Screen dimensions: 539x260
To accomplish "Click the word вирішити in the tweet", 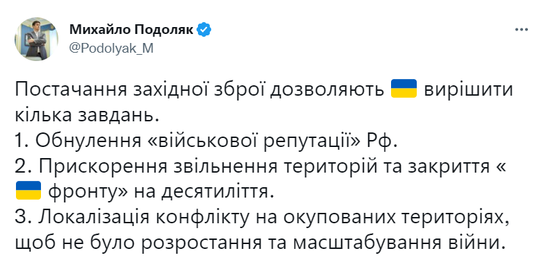I will pyautogui.click(x=468, y=91).
